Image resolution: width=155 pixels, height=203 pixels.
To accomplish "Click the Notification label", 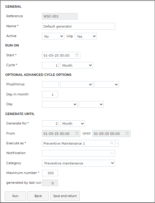I will pos(16,153).
